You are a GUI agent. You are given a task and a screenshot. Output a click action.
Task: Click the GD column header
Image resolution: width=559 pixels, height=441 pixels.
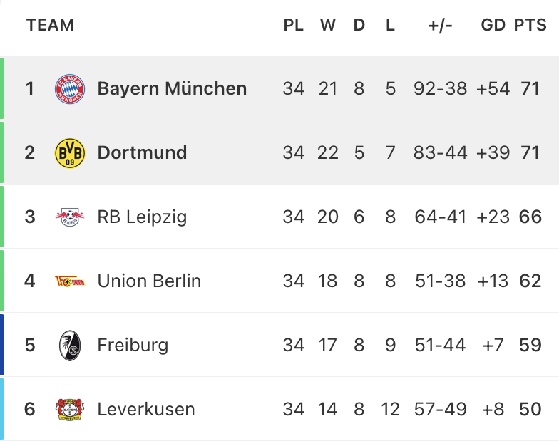coord(493,25)
